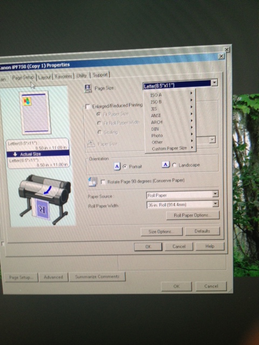Expand the ISO A submenu
Image resolution: width=259 pixels, height=345 pixels.
171,94
